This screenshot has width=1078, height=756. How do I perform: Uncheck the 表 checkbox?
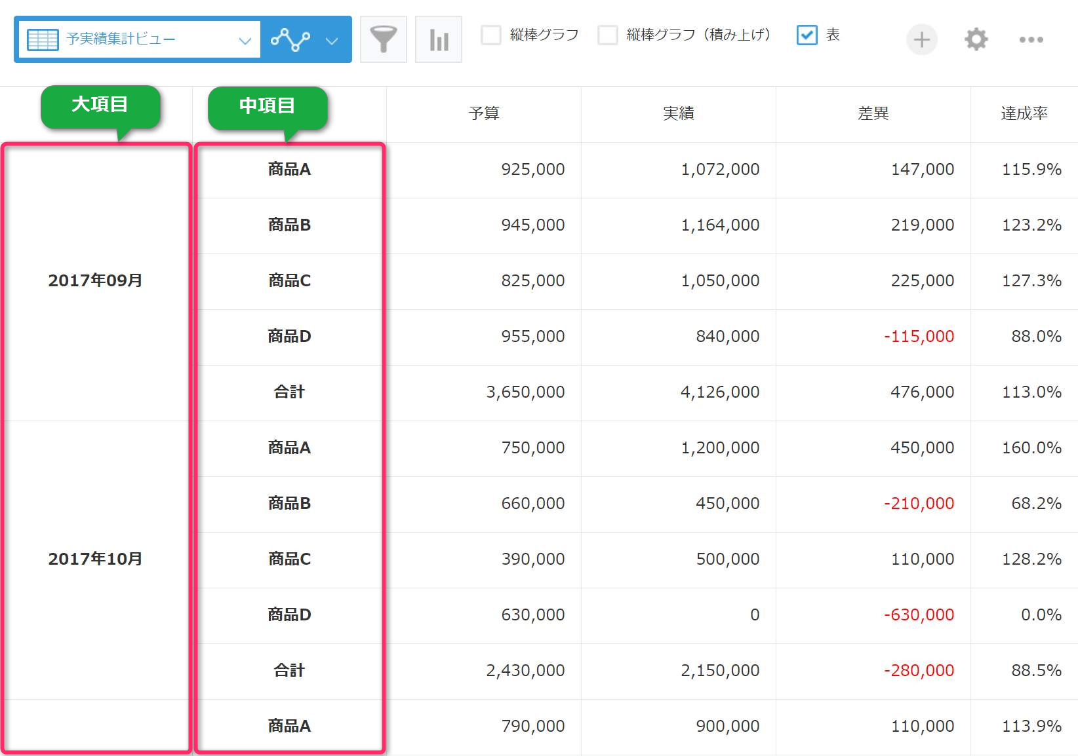click(x=807, y=35)
